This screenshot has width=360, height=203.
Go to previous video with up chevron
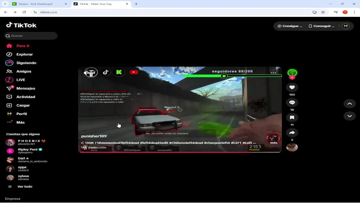(x=350, y=104)
